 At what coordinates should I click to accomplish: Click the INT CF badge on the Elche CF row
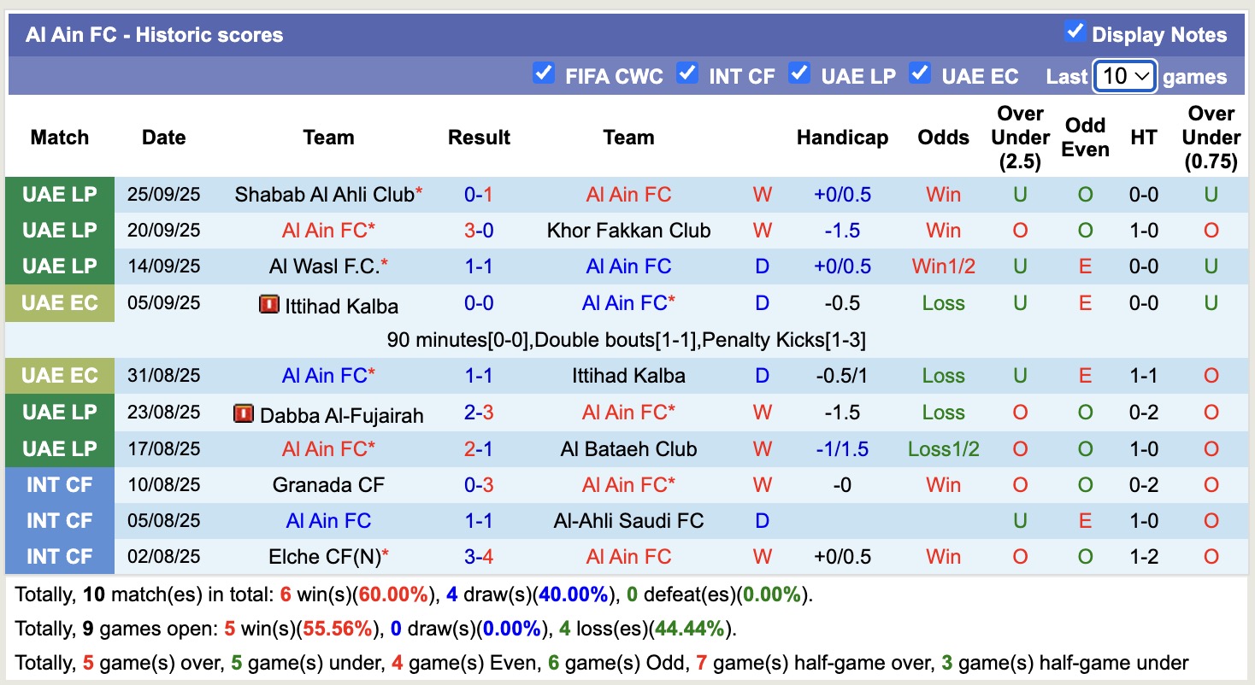pyautogui.click(x=59, y=556)
